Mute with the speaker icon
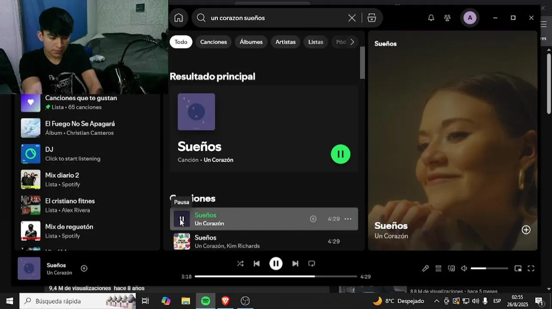Viewport: 552px width, 309px height. (x=464, y=268)
